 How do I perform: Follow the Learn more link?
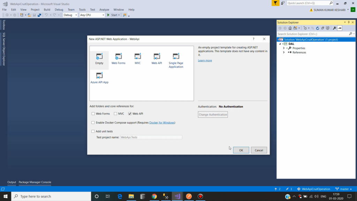coord(205,60)
